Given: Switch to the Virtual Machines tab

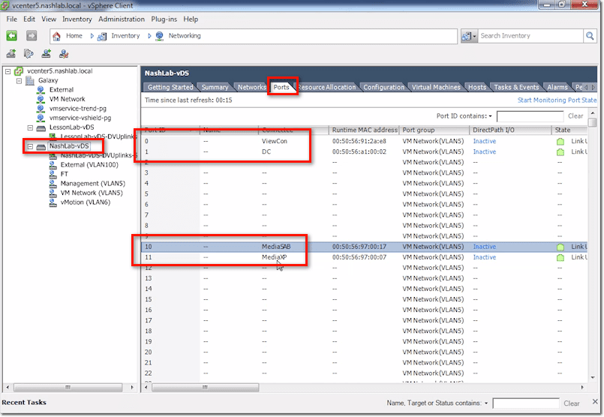Looking at the screenshot, I should 436,88.
